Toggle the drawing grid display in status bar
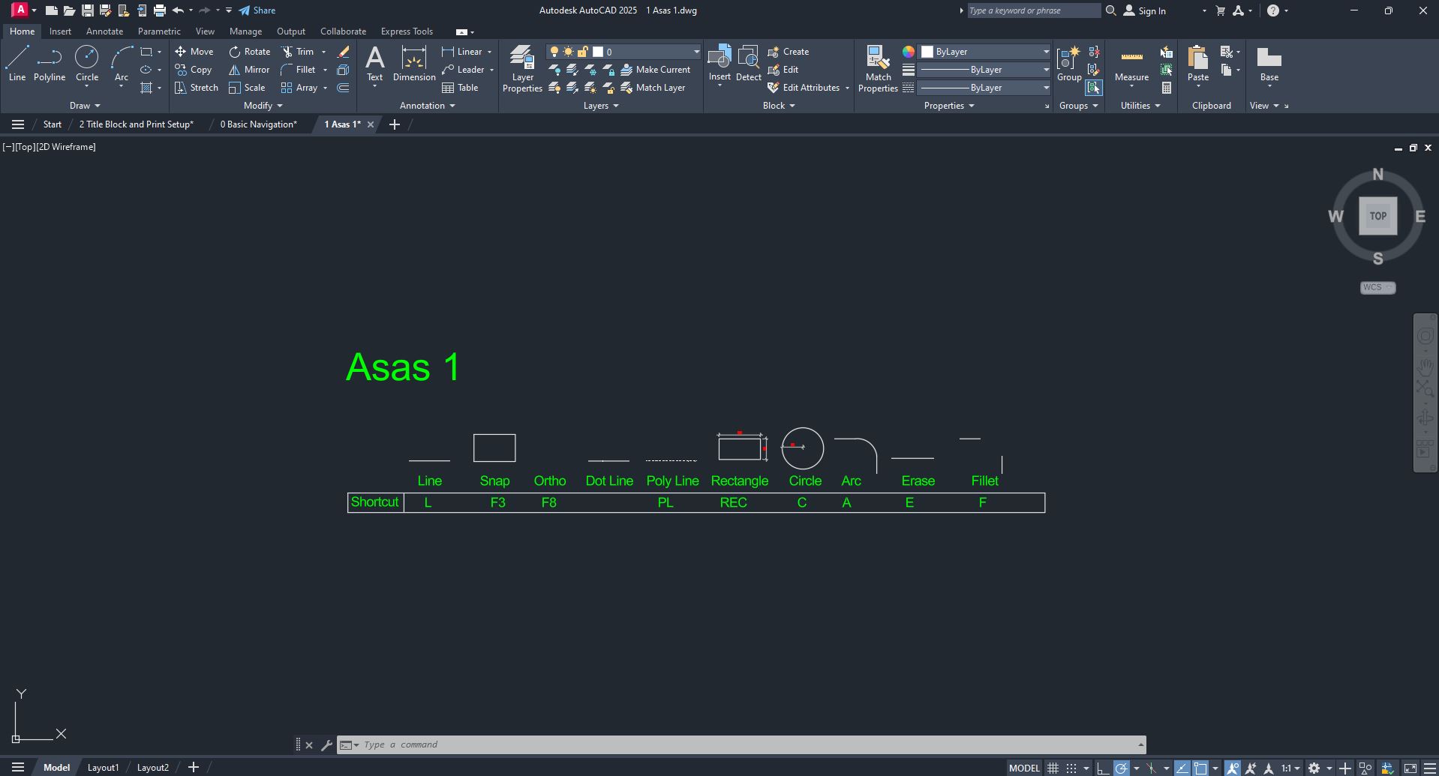This screenshot has width=1439, height=776. (x=1053, y=768)
